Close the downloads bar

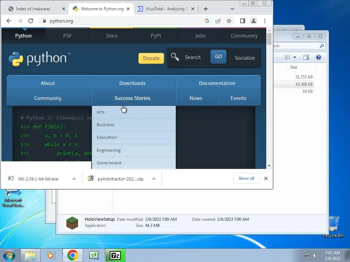[x=266, y=178]
